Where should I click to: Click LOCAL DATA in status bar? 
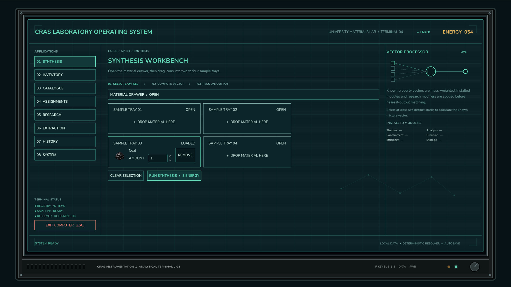[389, 243]
